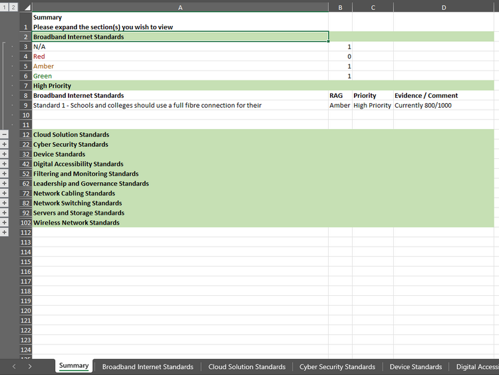Viewport: 499px width, 375px height.
Task: Select the Red count value 0 in column B
Action: point(340,57)
